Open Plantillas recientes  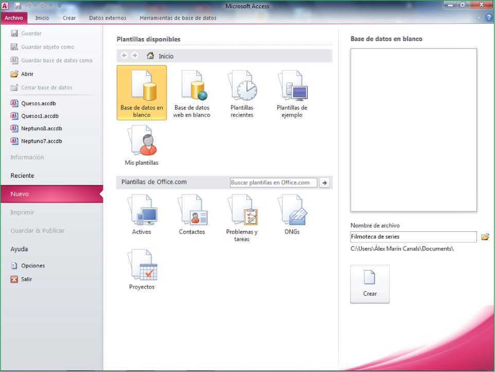242,94
